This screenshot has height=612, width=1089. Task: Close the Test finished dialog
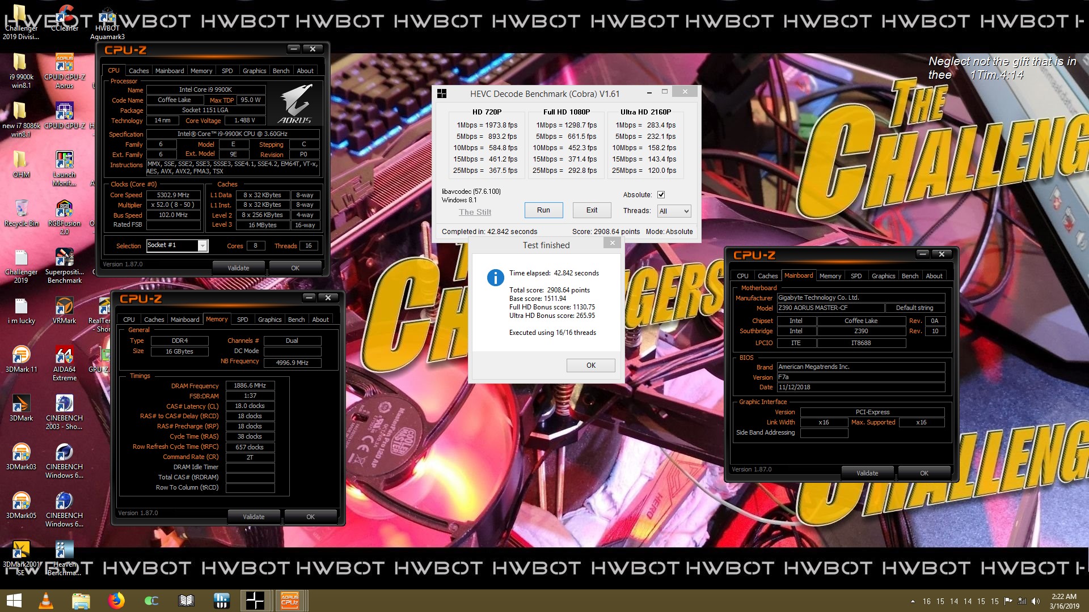[x=612, y=243]
